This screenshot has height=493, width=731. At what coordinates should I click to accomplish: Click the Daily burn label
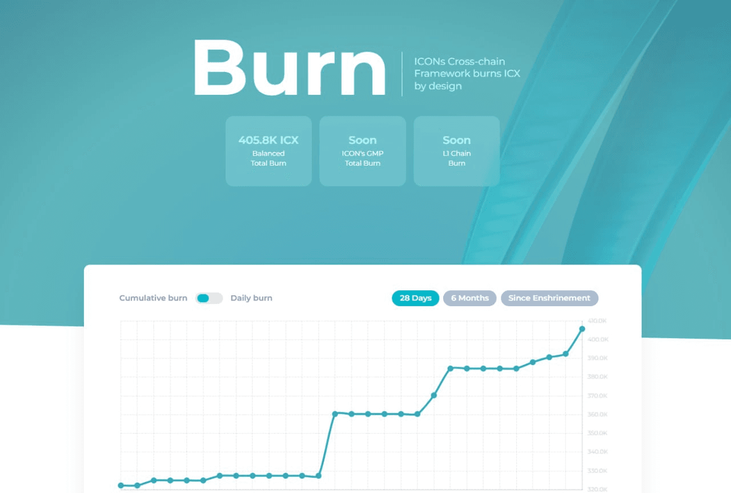point(251,298)
